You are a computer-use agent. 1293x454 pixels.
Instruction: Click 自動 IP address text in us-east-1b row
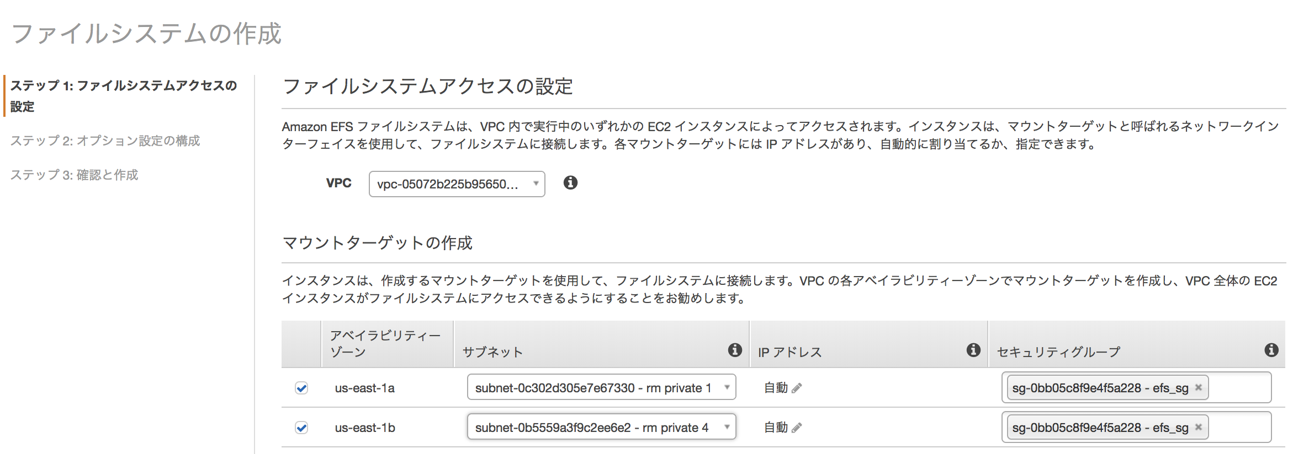[x=776, y=428]
